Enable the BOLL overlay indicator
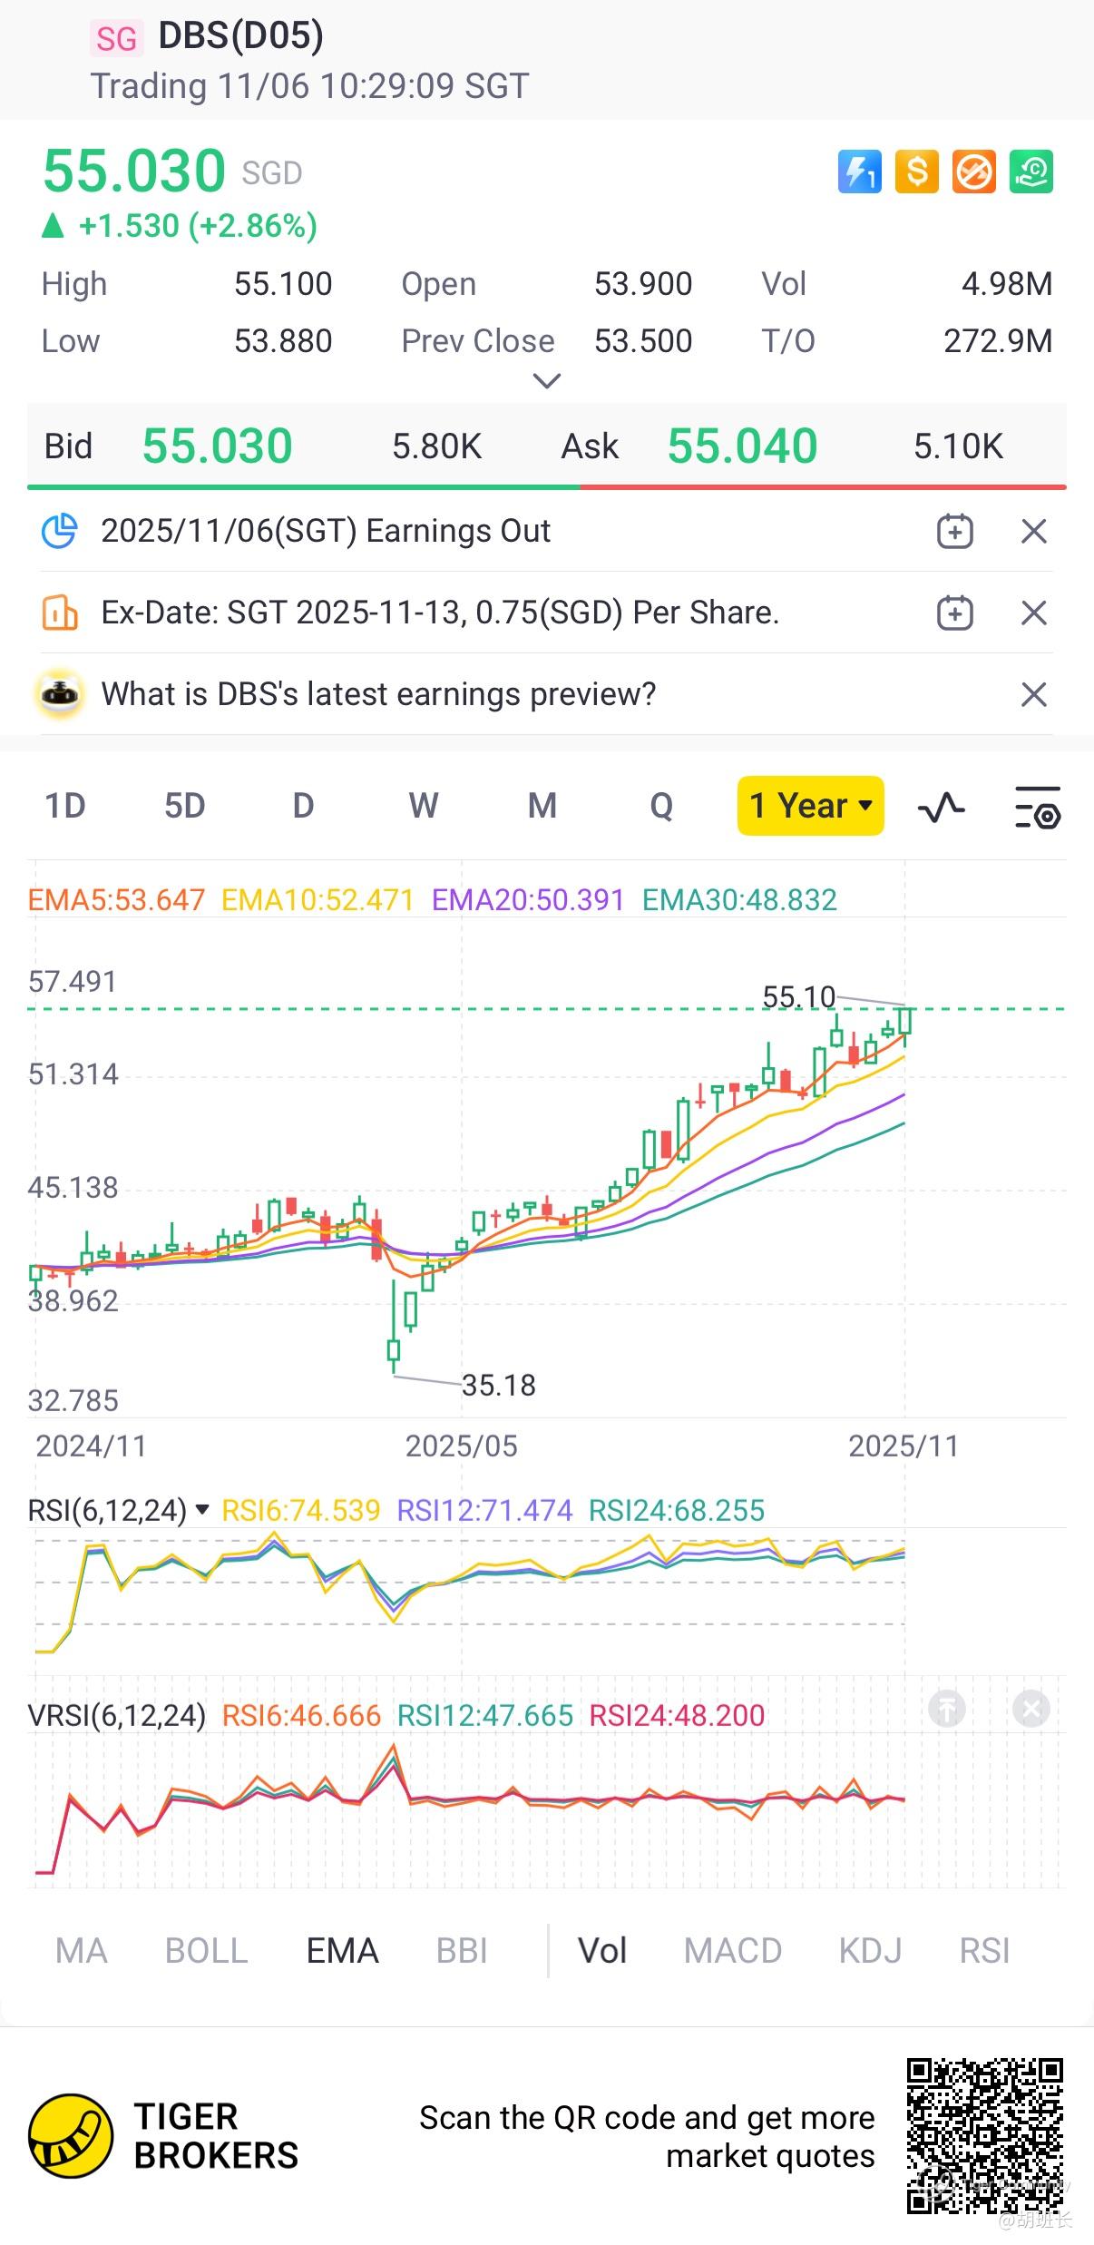This screenshot has width=1094, height=2245. 206,1951
